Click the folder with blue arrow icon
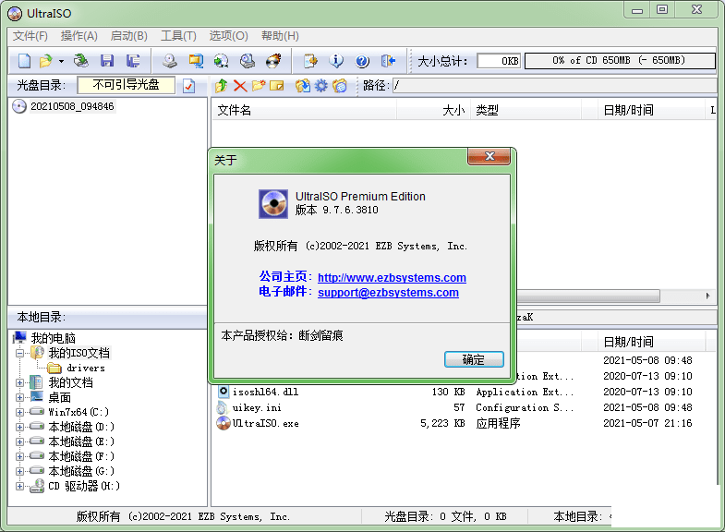Viewport: 725px width, 532px height. coord(303,86)
